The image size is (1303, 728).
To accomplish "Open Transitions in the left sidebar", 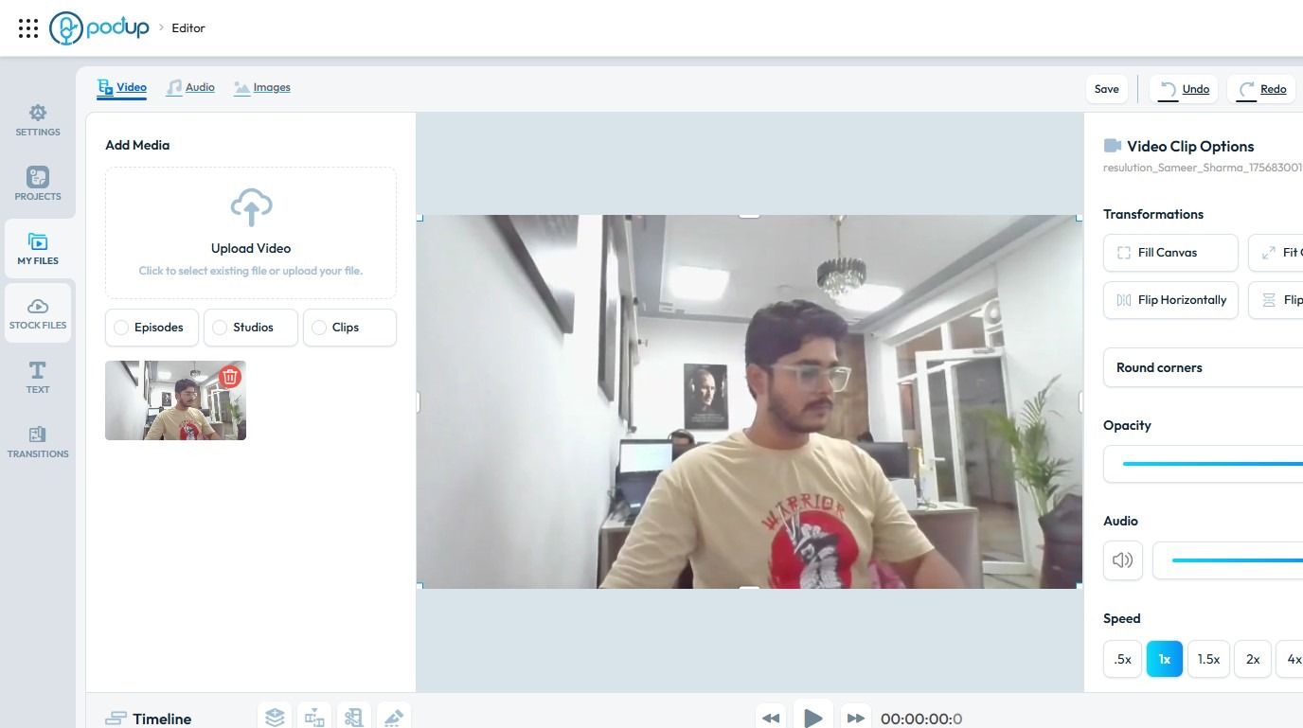I will [38, 442].
